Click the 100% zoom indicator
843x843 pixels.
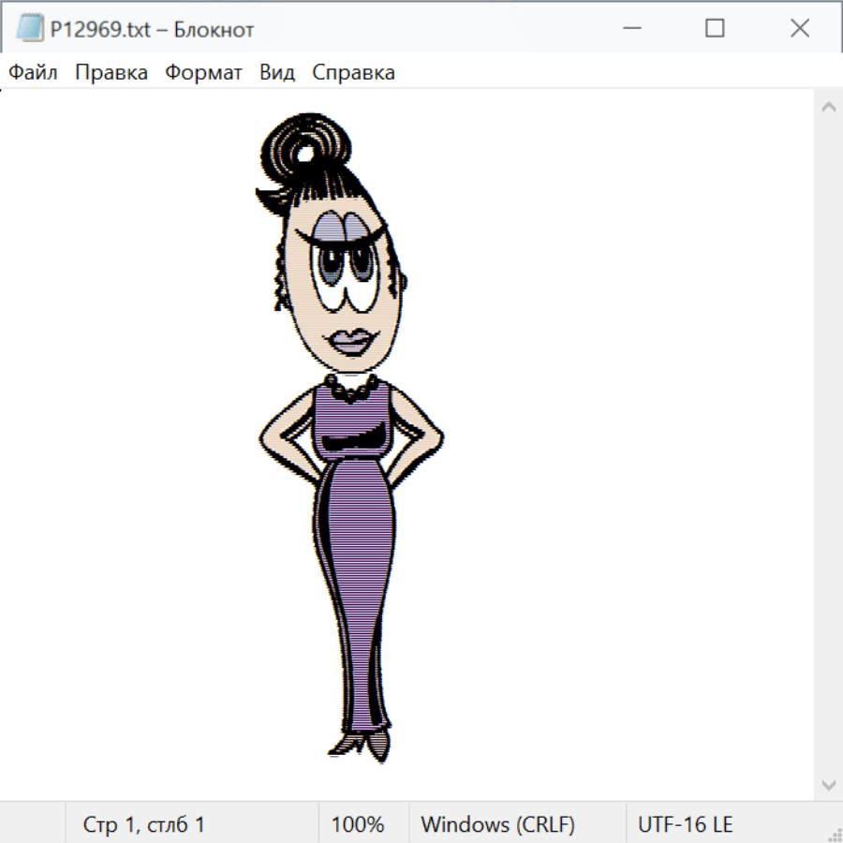pos(358,825)
